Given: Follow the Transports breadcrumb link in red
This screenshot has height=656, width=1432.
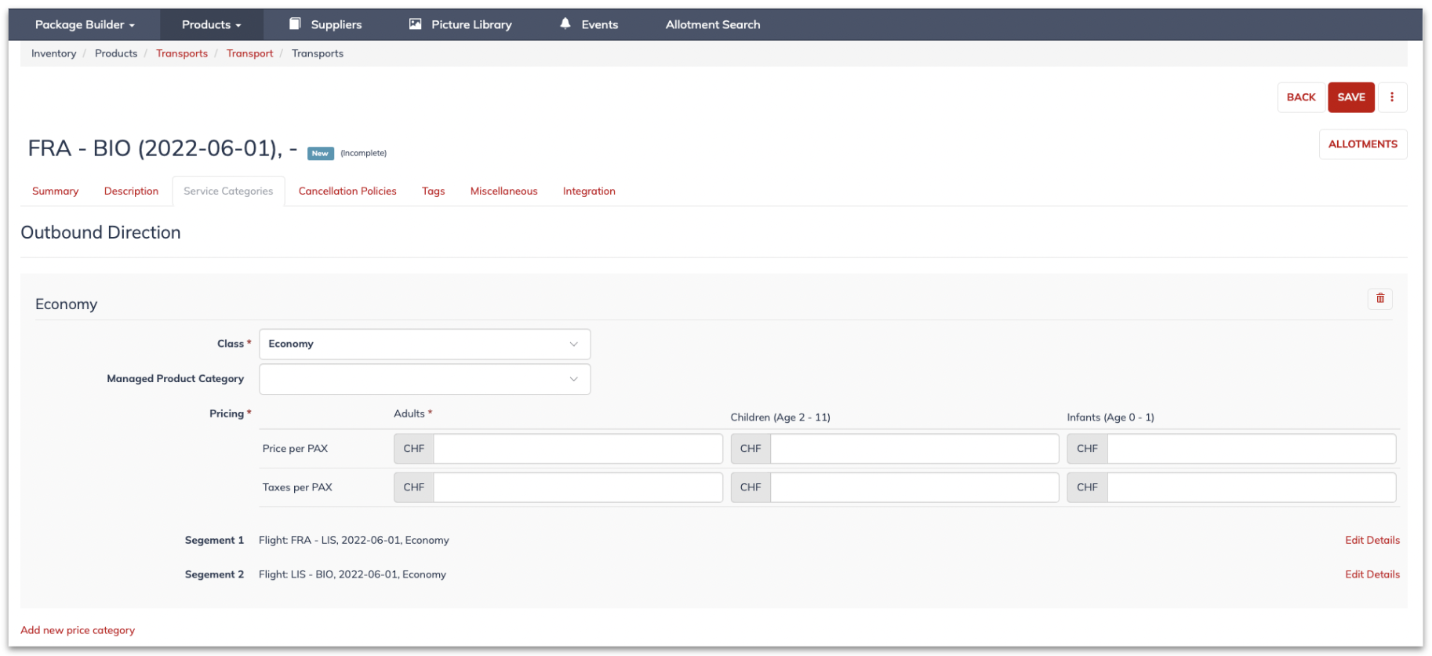Looking at the screenshot, I should coord(182,53).
